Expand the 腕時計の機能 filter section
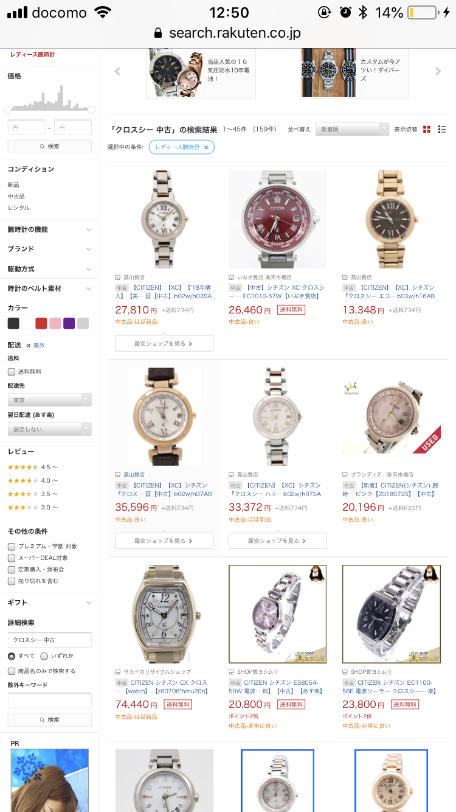This screenshot has width=456, height=812. coord(49,229)
